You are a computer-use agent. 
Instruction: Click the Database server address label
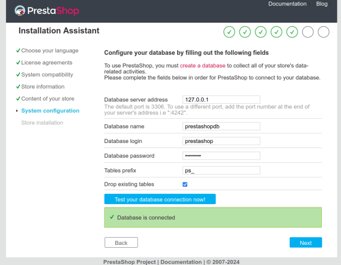(x=136, y=100)
